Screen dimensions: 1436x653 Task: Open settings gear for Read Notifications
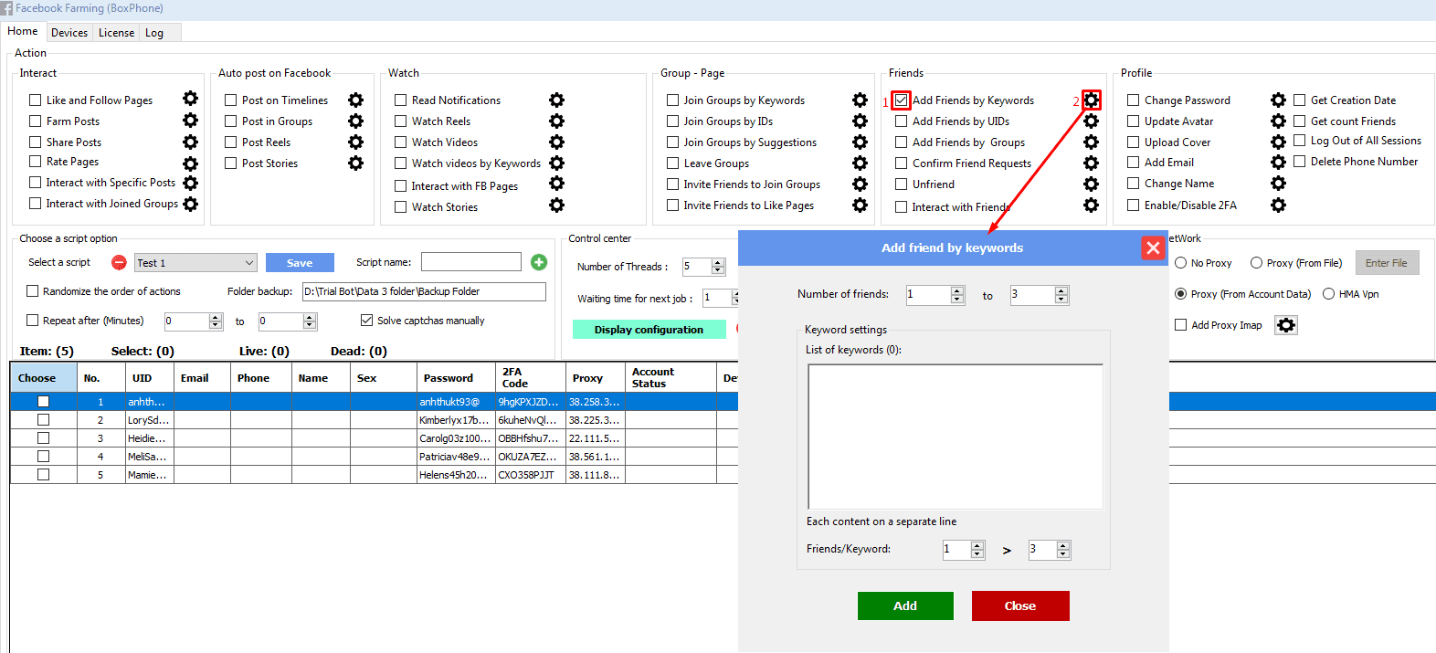click(556, 100)
